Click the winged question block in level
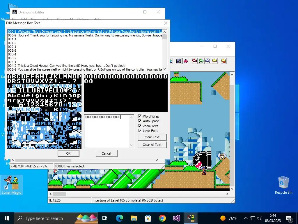298x224 pixels. (222, 157)
